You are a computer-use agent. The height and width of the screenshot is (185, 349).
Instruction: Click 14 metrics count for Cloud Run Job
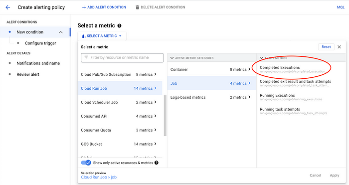[x=143, y=88]
